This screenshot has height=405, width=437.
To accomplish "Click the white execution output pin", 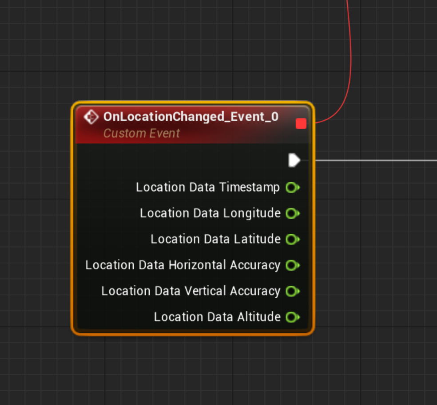I will [x=294, y=160].
